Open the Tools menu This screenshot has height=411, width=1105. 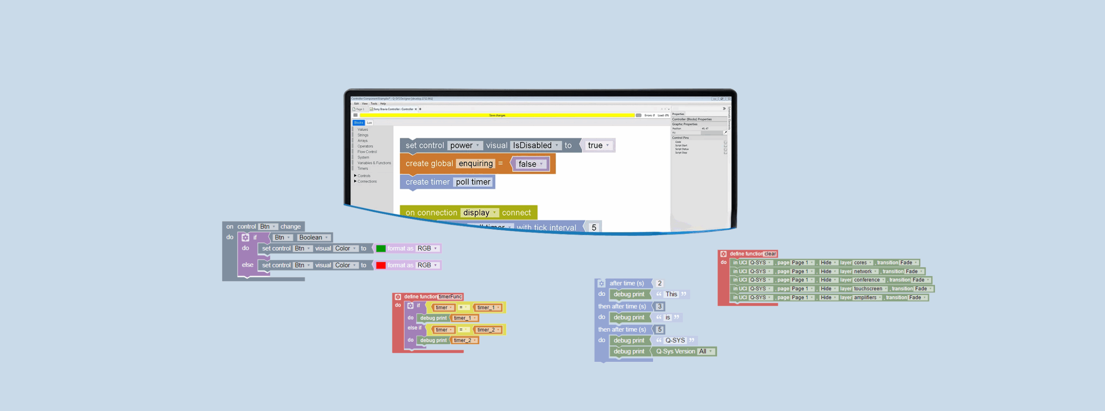(x=374, y=104)
